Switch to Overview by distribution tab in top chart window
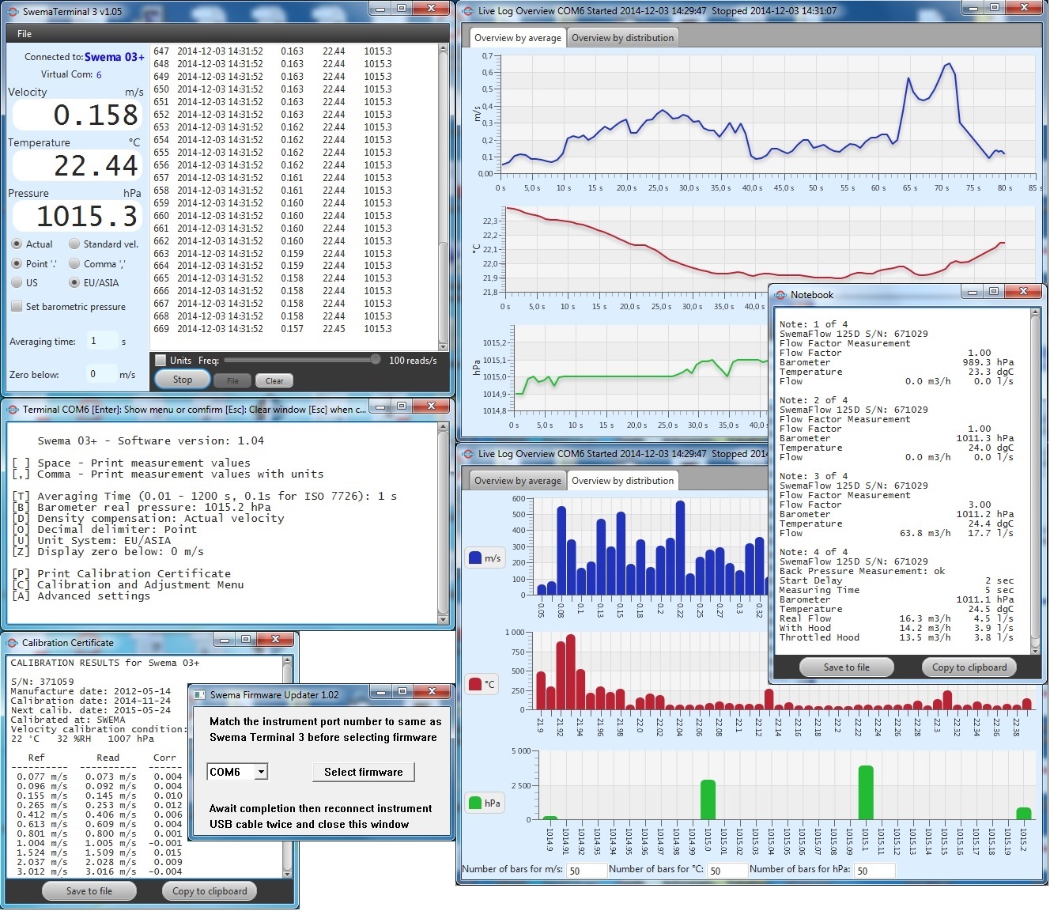 [623, 38]
